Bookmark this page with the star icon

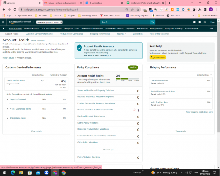[138, 10]
